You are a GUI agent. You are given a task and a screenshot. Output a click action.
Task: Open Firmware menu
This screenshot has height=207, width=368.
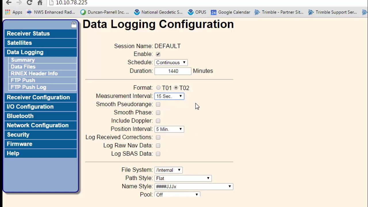point(41,144)
